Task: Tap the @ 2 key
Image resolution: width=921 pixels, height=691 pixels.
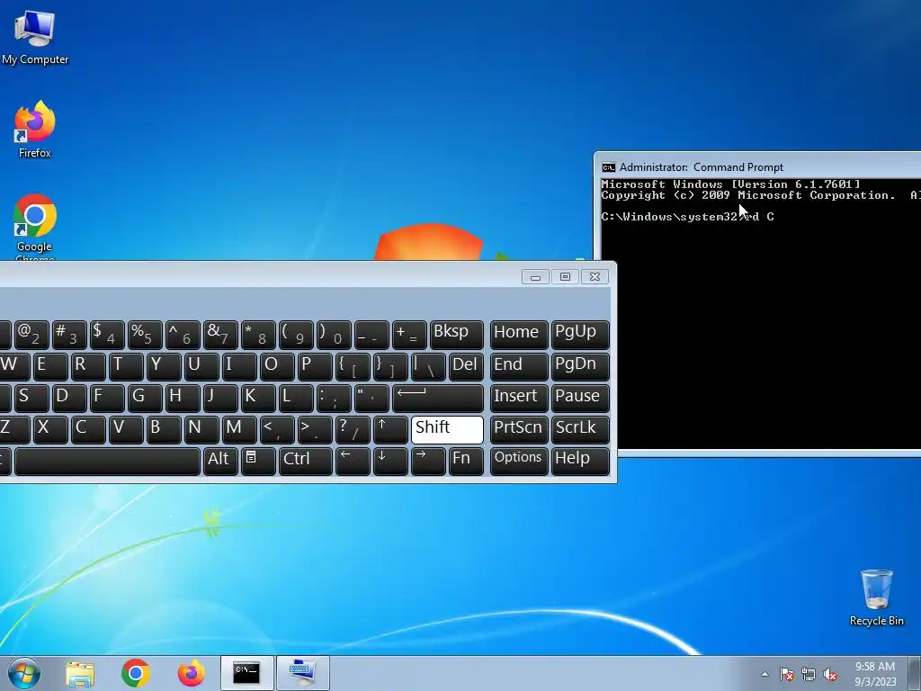Action: pos(31,335)
